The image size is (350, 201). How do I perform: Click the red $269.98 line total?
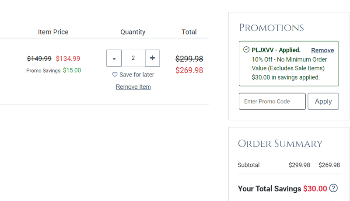click(189, 70)
